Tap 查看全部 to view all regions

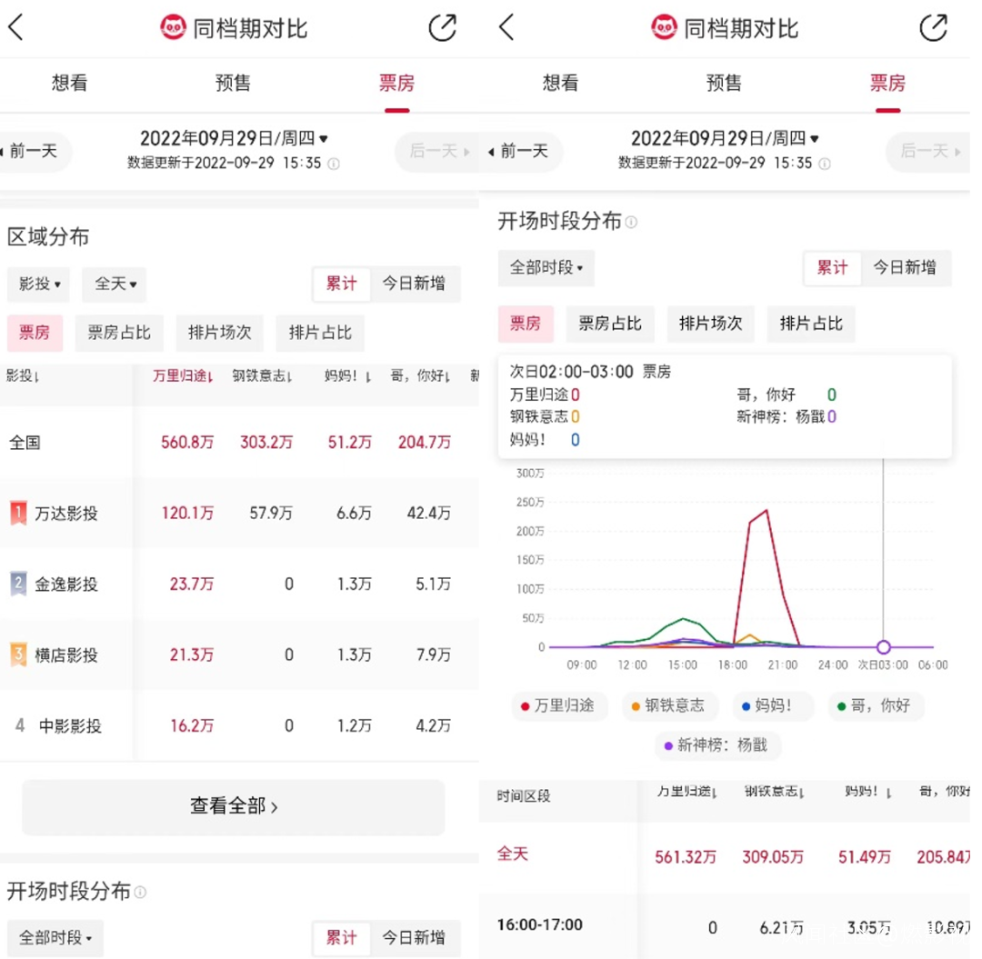(x=233, y=806)
